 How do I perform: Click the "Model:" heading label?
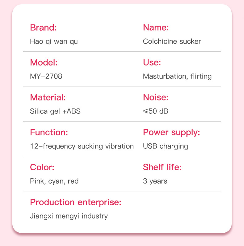point(44,62)
